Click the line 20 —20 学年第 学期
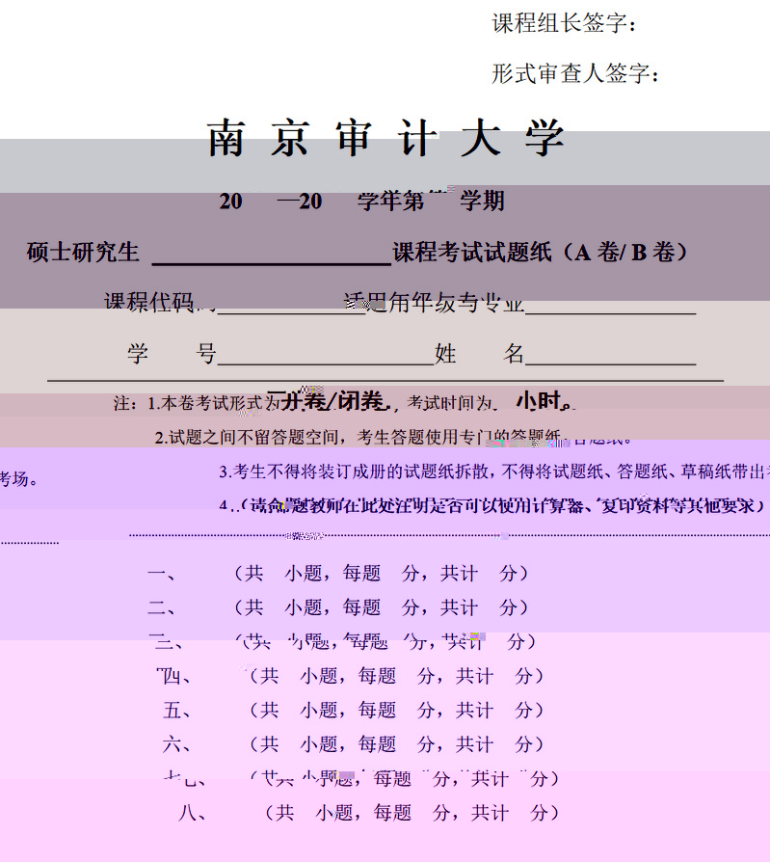 [x=361, y=201]
